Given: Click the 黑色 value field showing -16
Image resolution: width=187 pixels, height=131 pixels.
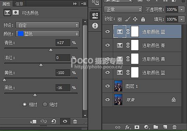Looking at the screenshot, I should pos(63,88).
